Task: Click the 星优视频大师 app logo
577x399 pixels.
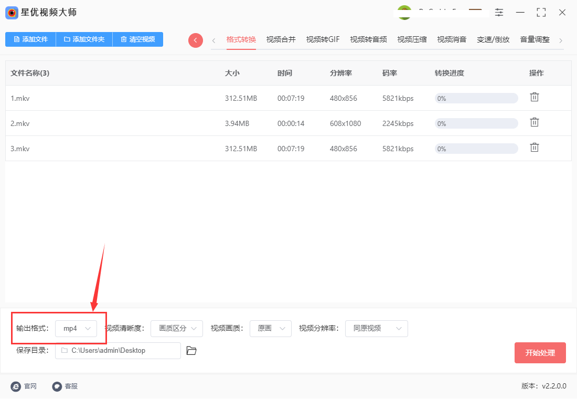Action: pos(12,13)
